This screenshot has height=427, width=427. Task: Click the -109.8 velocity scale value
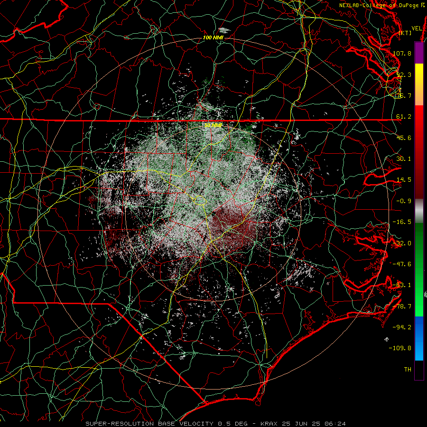[400, 348]
